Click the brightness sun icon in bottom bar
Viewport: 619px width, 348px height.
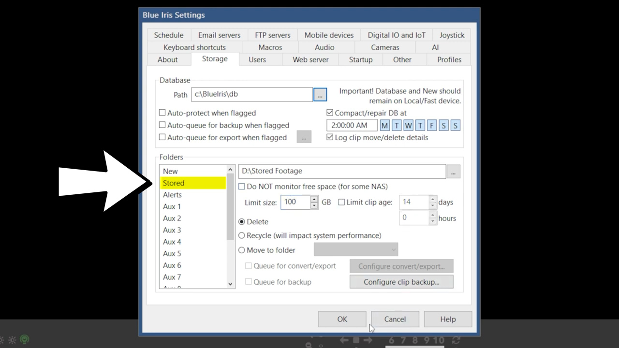tap(12, 340)
